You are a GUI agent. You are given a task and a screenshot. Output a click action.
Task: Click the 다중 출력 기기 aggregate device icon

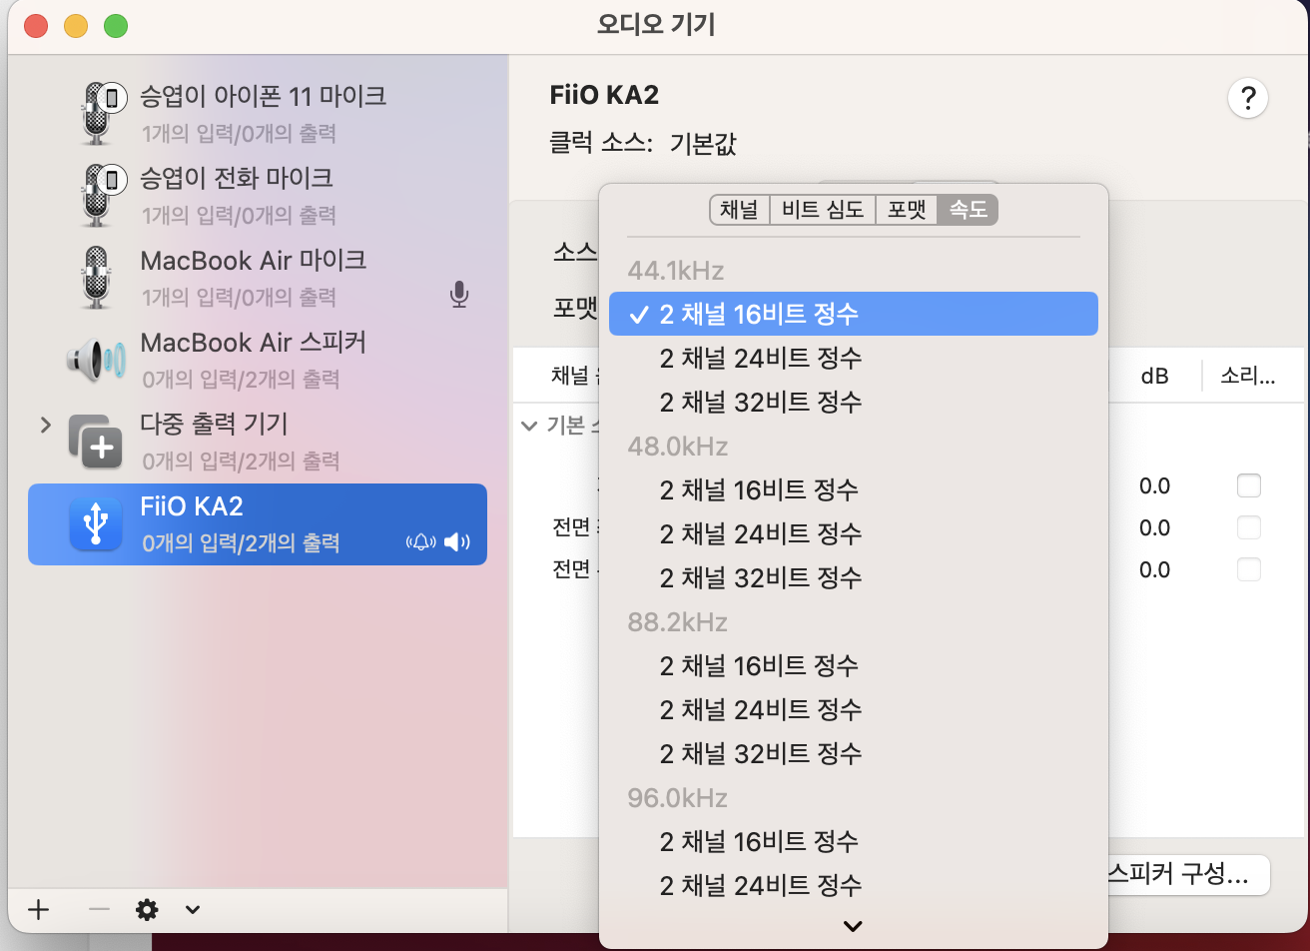click(96, 441)
